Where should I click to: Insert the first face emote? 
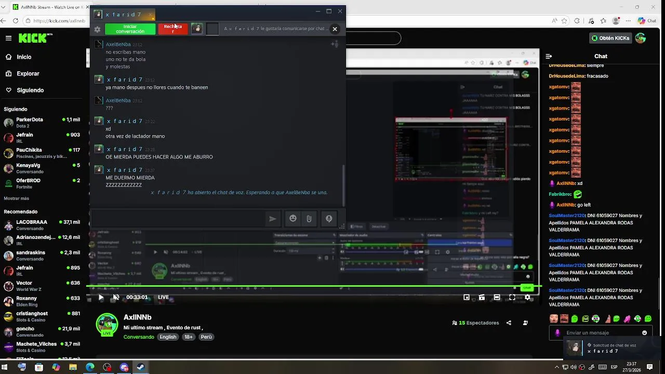[554, 318]
